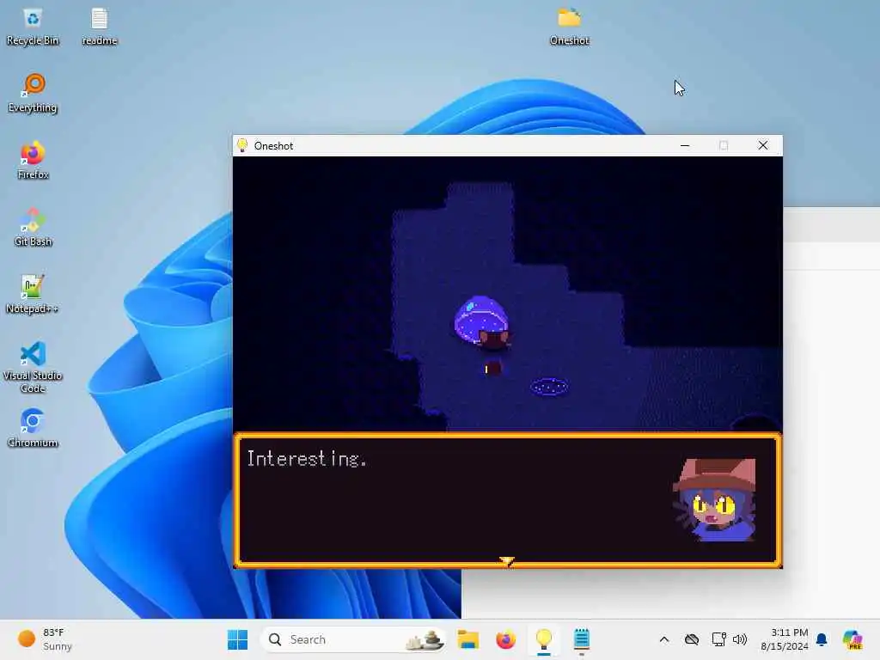Click the "Interesting." dialogue text
Screen dimensions: 880x660
click(x=307, y=459)
